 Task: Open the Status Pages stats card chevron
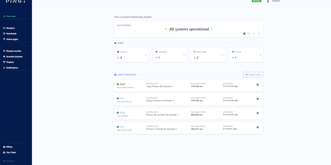[222, 55]
